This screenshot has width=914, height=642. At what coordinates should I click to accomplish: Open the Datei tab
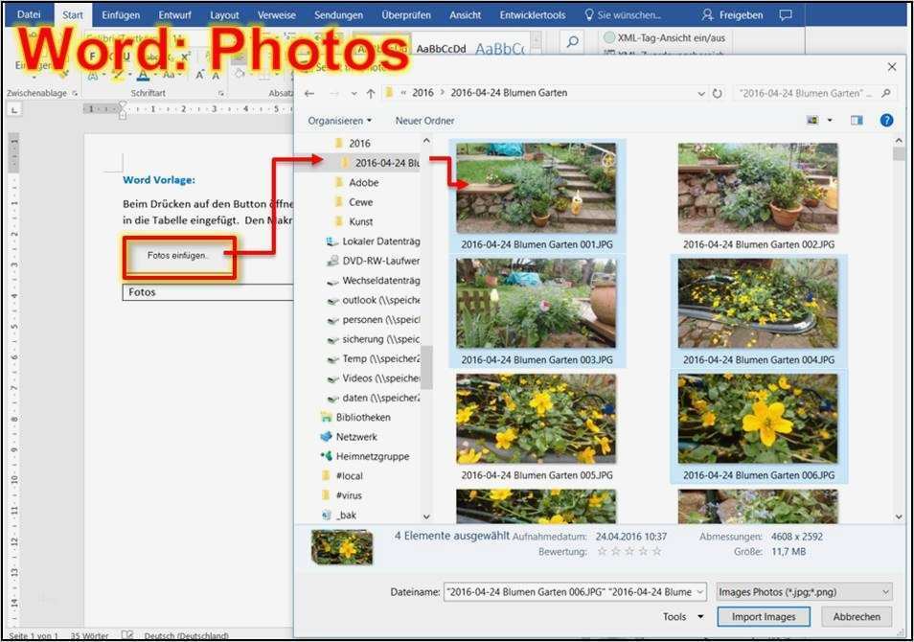pyautogui.click(x=29, y=14)
